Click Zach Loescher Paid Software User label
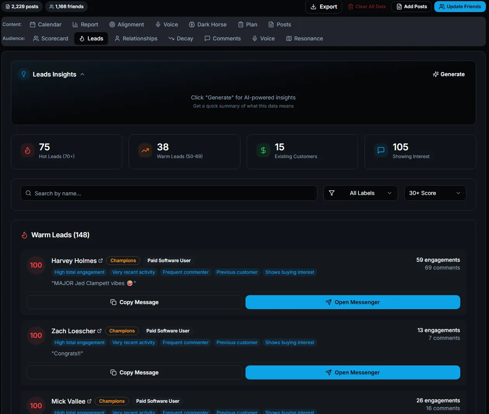The image size is (489, 414). click(168, 331)
